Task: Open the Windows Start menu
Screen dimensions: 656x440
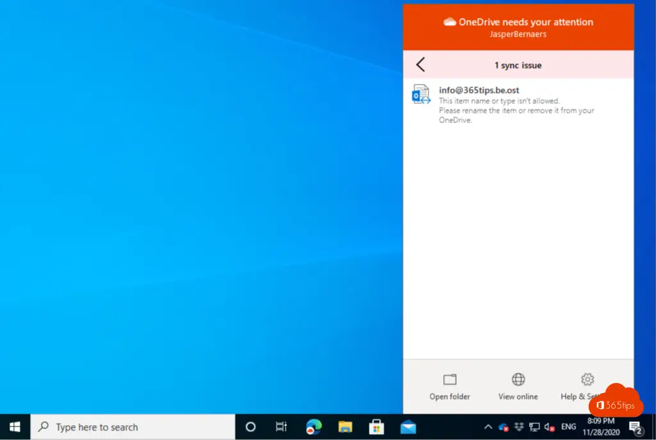Action: pos(15,427)
